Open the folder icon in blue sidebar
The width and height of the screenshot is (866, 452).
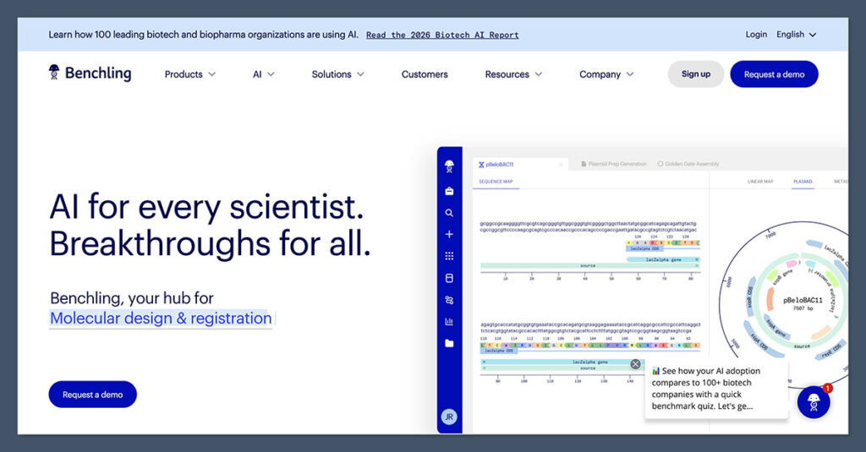(449, 343)
